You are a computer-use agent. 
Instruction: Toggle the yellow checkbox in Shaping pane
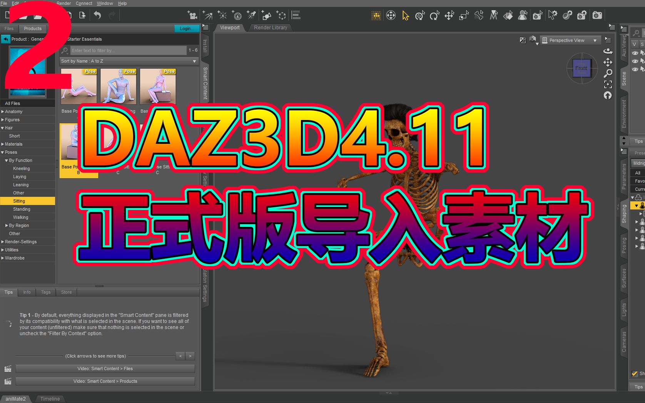pyautogui.click(x=635, y=373)
